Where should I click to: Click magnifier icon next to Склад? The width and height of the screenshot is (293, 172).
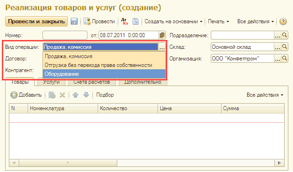click(285, 47)
